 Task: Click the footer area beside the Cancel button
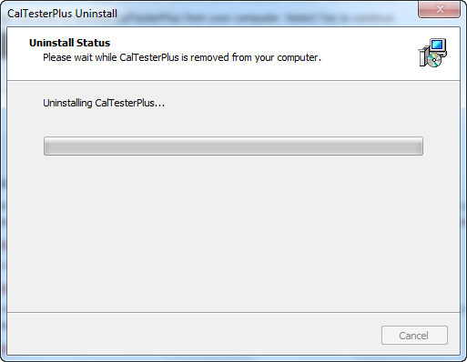(194, 334)
